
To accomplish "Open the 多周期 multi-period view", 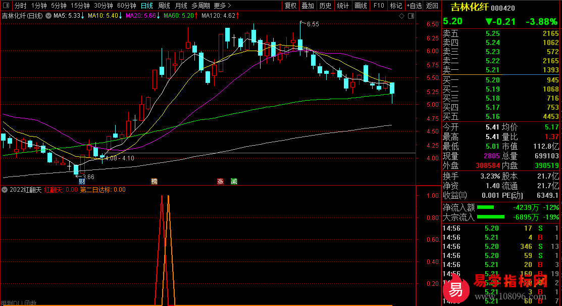I will tap(200, 6).
